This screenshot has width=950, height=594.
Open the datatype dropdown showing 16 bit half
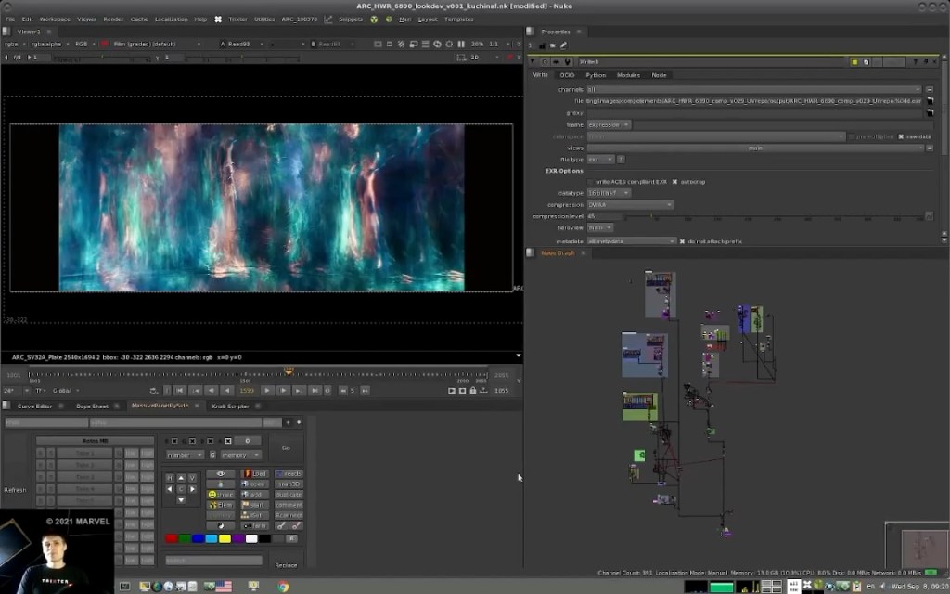click(x=608, y=193)
